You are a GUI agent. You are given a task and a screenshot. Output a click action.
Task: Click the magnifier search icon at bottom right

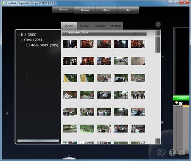coord(161,153)
